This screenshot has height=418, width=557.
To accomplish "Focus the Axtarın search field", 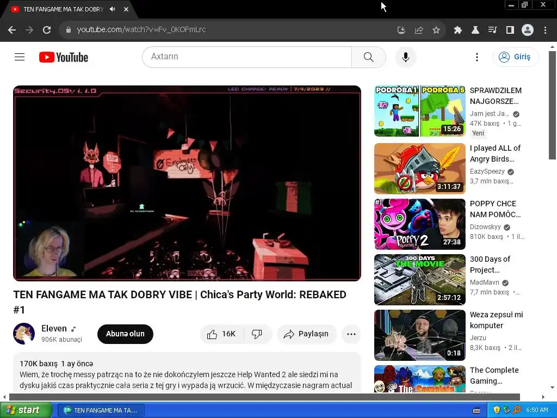I will (x=247, y=57).
